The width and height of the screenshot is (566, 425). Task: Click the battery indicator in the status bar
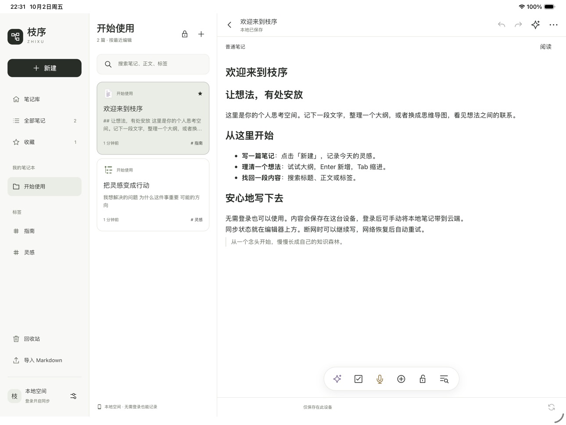(550, 7)
